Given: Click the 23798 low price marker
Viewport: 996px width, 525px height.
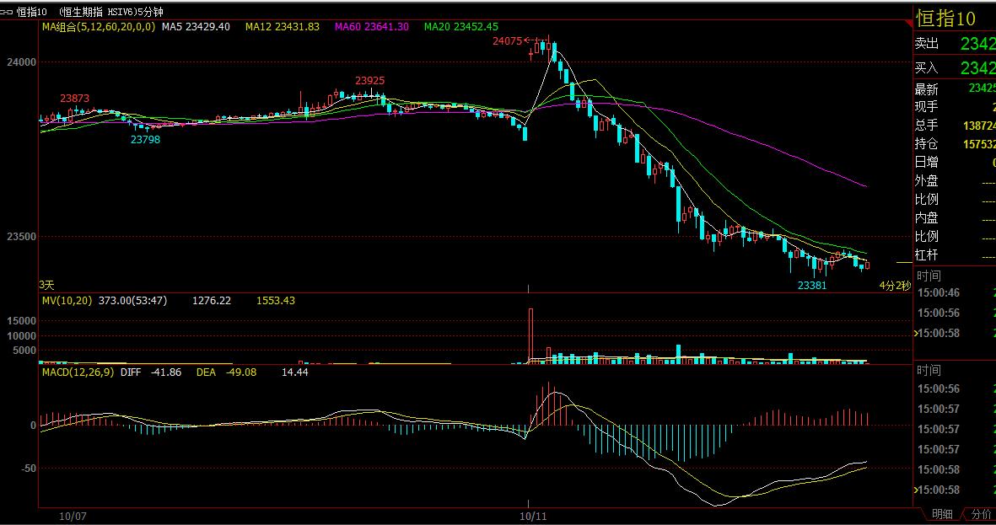Looking at the screenshot, I should 145,139.
